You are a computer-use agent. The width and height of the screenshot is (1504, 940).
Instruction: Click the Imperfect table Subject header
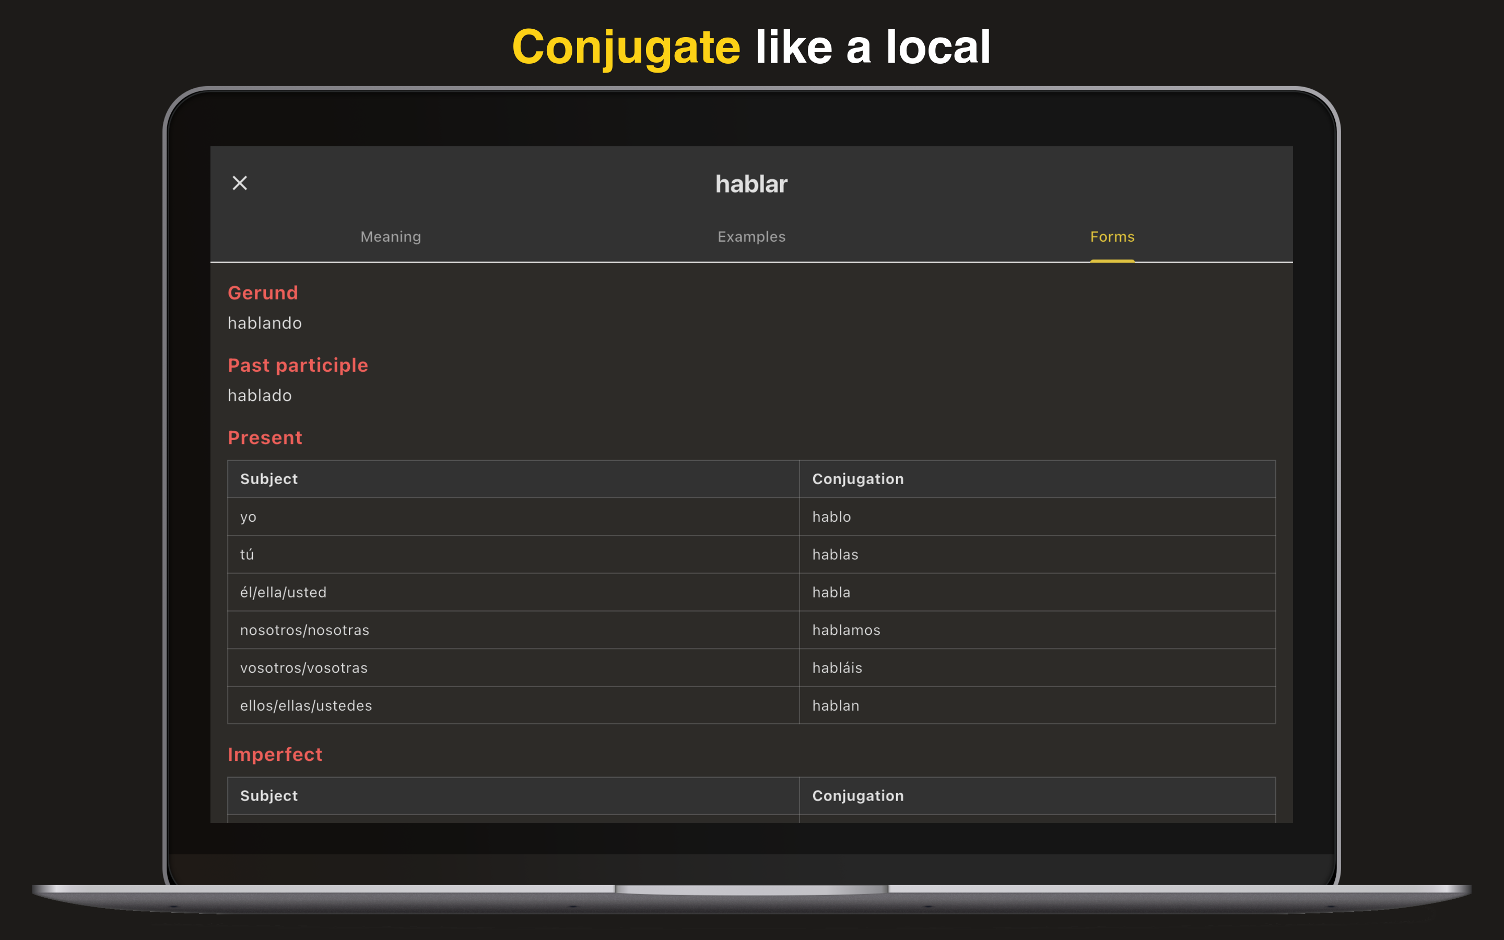(513, 796)
